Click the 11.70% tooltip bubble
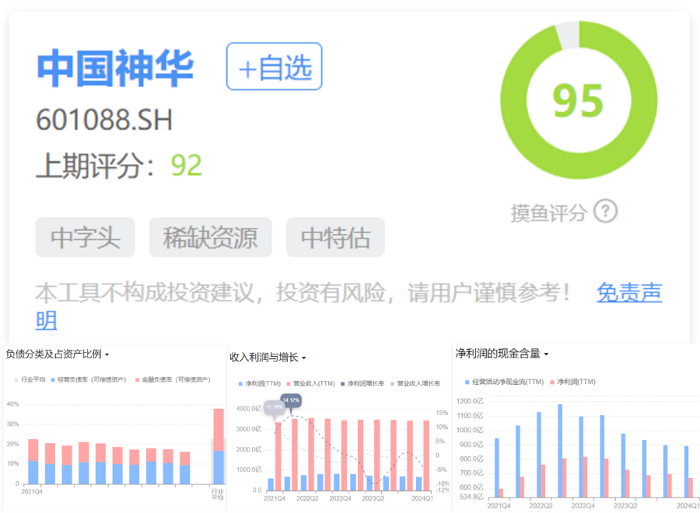Screen dimensions: 700x513 [x=275, y=407]
